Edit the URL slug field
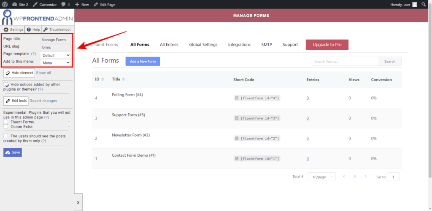Image resolution: width=432 pixels, height=211 pixels. (55, 47)
